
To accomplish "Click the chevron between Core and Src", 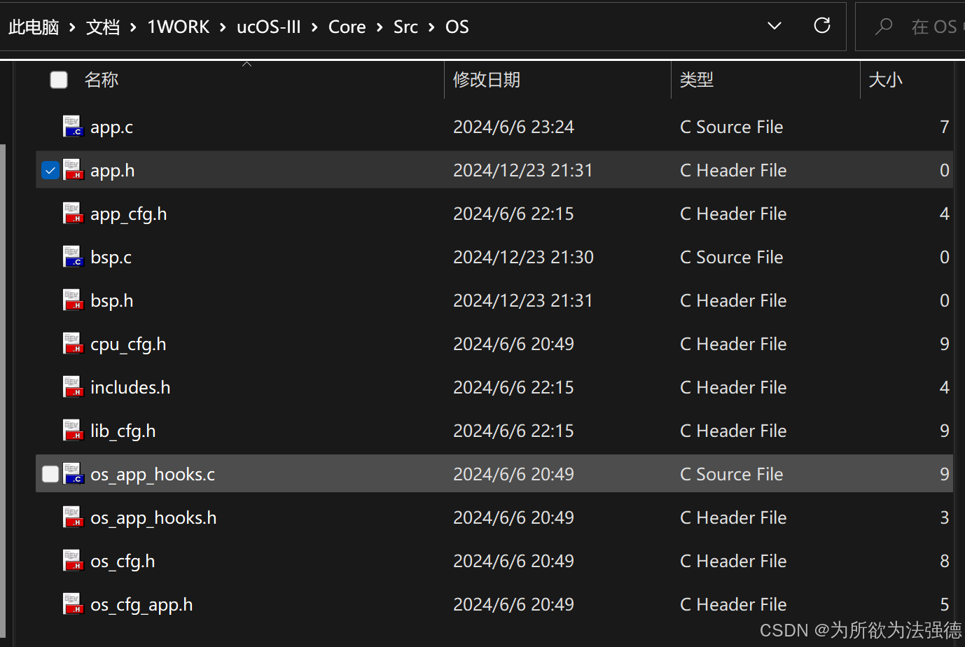I will tap(378, 27).
